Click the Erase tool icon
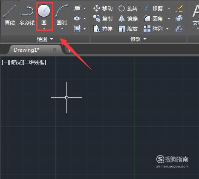The height and width of the screenshot is (179, 199). (179, 8)
